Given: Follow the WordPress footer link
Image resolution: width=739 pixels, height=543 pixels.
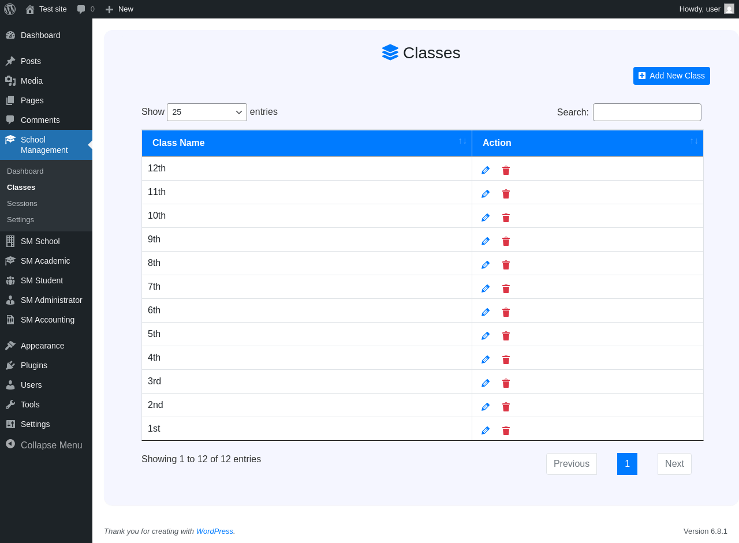Looking at the screenshot, I should (215, 531).
